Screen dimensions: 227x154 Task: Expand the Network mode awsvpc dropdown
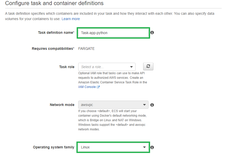pyautogui.click(x=113, y=105)
